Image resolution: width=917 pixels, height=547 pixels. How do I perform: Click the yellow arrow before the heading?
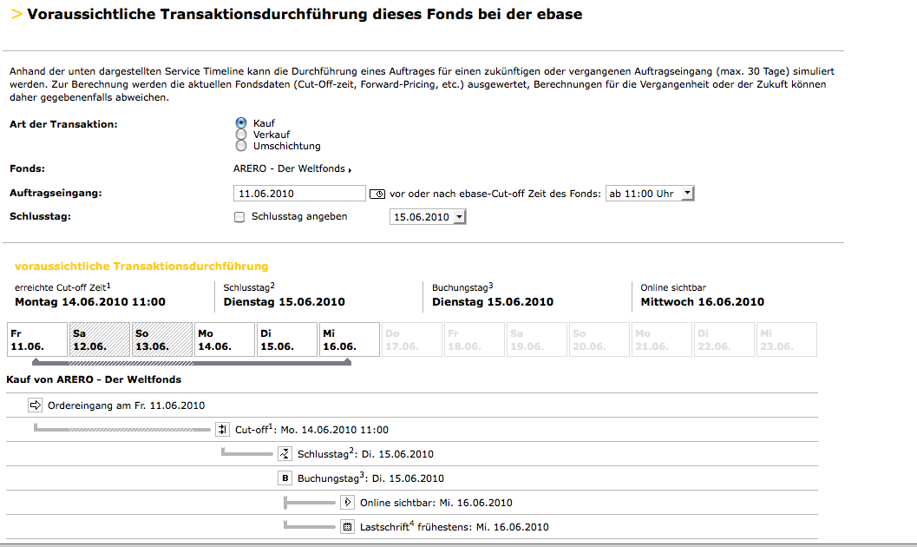pyautogui.click(x=16, y=14)
